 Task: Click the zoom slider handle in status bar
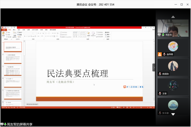point(141,107)
